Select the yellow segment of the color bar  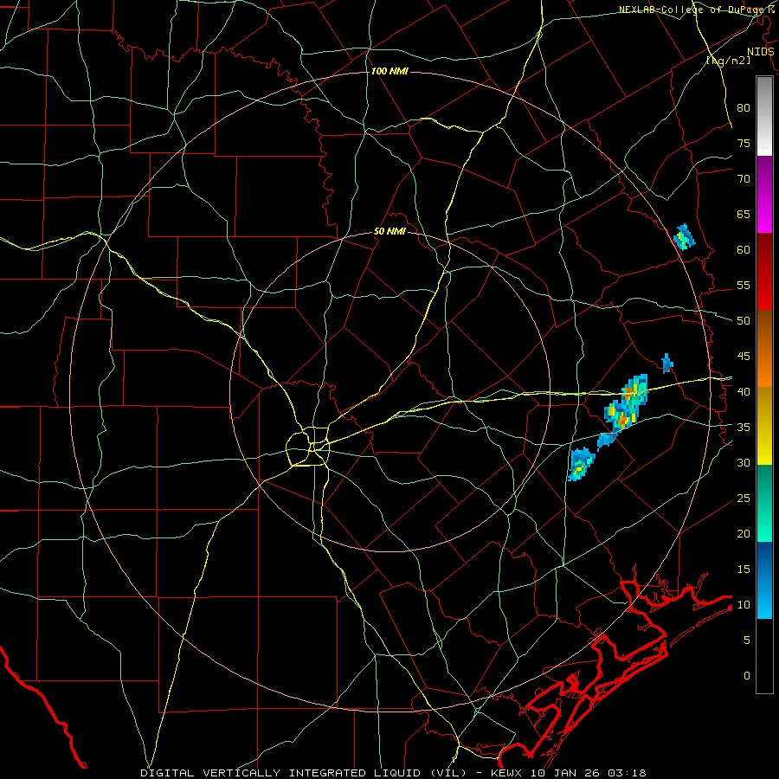764,426
